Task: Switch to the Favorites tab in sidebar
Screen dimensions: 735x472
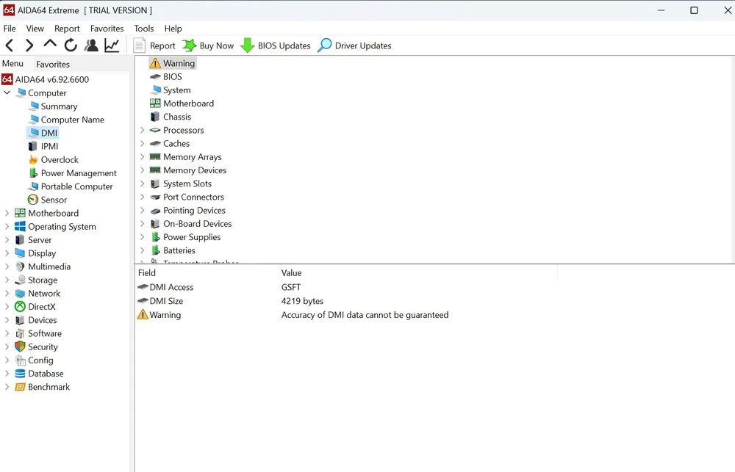Action: 53,64
